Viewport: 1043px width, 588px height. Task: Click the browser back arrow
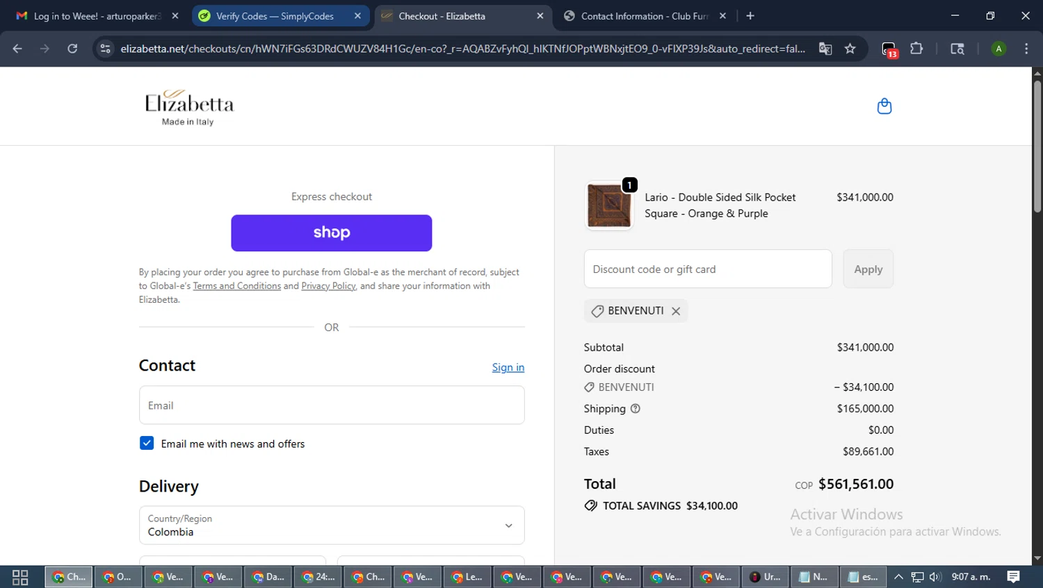click(17, 49)
